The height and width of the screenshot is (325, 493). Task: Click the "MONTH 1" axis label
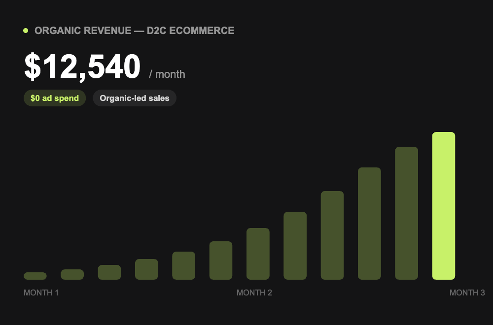coord(41,292)
